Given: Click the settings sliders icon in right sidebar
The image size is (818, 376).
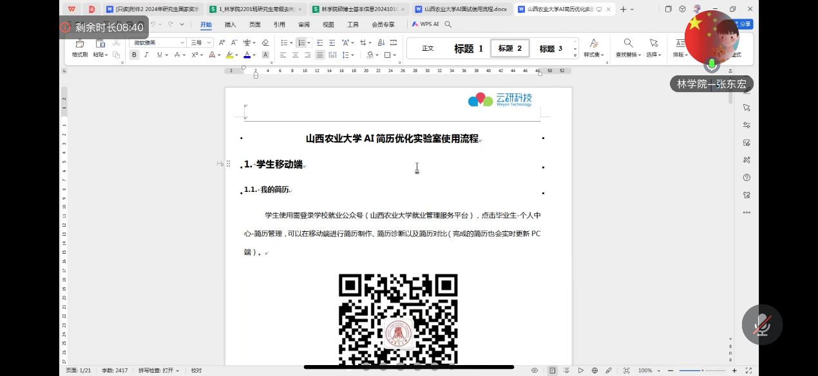Looking at the screenshot, I should point(747,125).
